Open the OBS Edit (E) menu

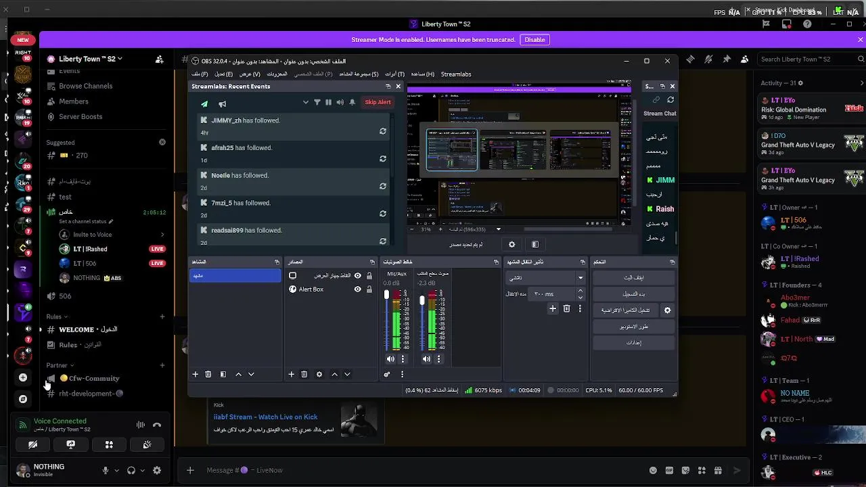tap(223, 74)
